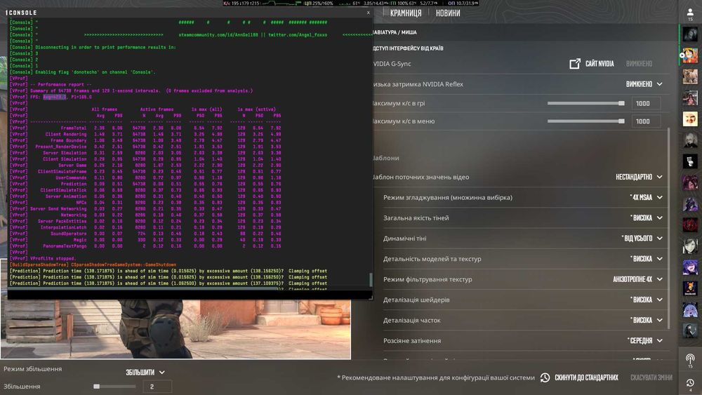
Task: Click the video settings list scrollbar
Action: pos(669,228)
